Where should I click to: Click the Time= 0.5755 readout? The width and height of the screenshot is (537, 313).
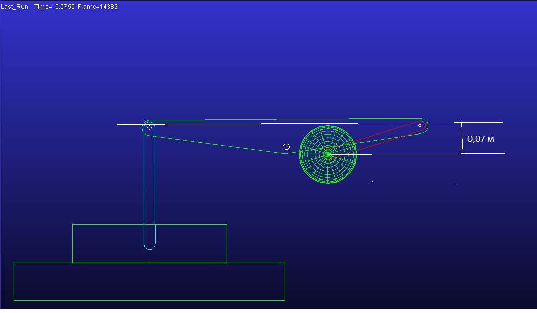click(54, 7)
